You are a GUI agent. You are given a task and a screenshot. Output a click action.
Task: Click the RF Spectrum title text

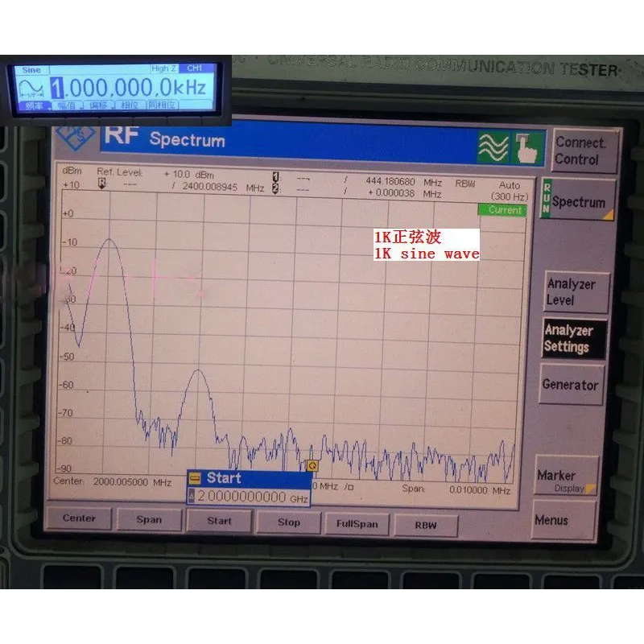point(165,137)
